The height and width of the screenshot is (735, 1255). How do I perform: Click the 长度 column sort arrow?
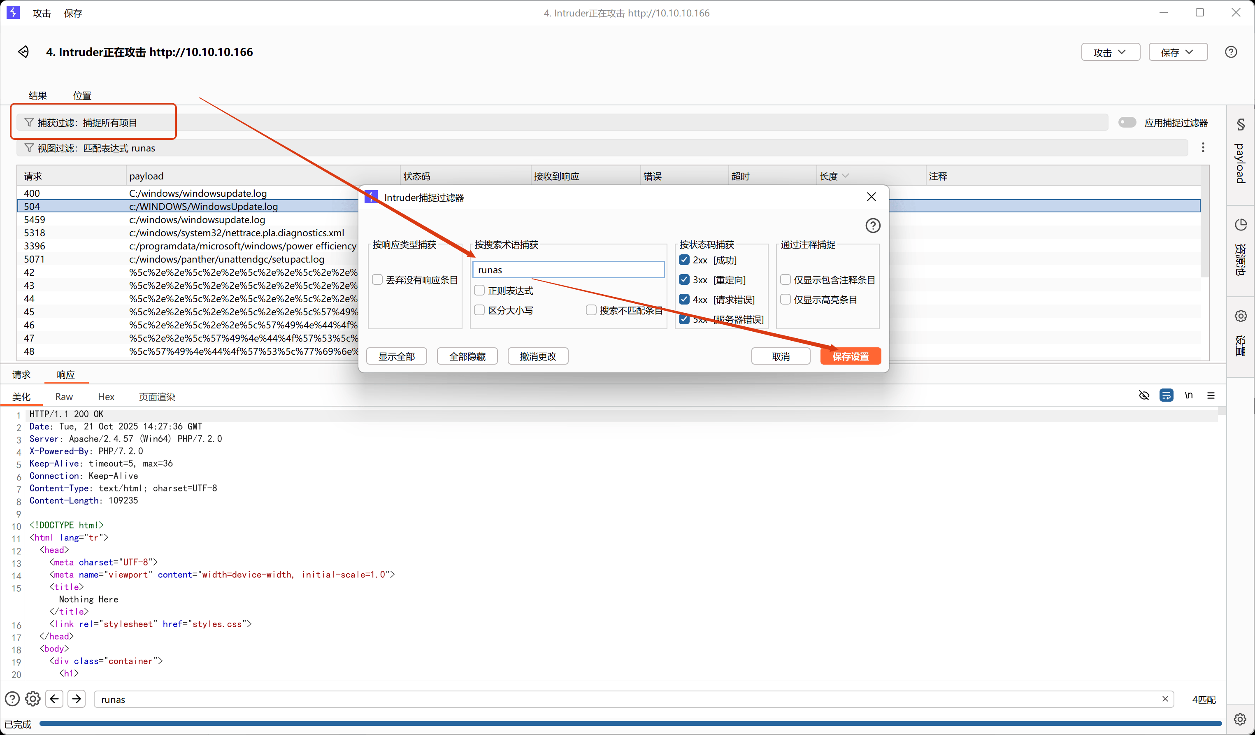846,175
